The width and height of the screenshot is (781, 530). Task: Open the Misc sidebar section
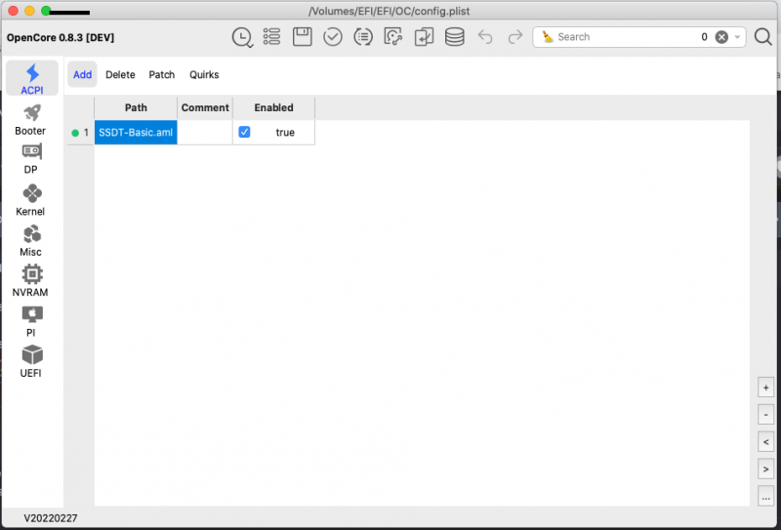(30, 240)
